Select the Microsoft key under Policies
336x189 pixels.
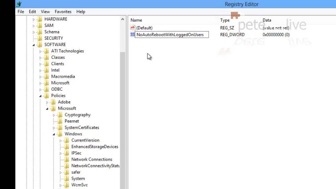[67, 108]
